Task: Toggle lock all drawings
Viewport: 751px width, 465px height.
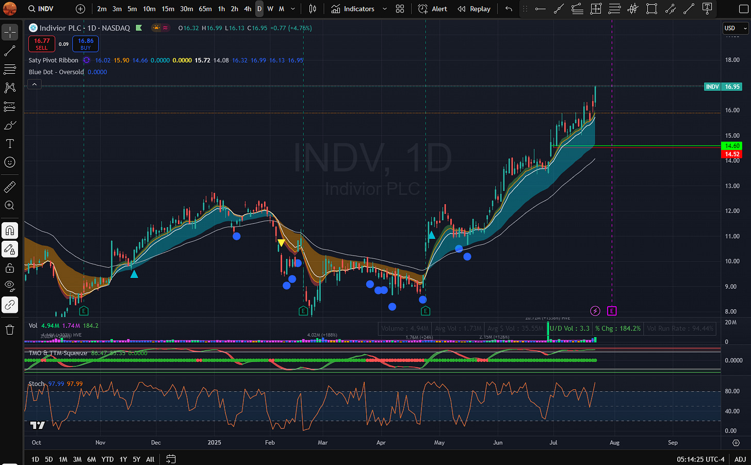Action: [10, 268]
